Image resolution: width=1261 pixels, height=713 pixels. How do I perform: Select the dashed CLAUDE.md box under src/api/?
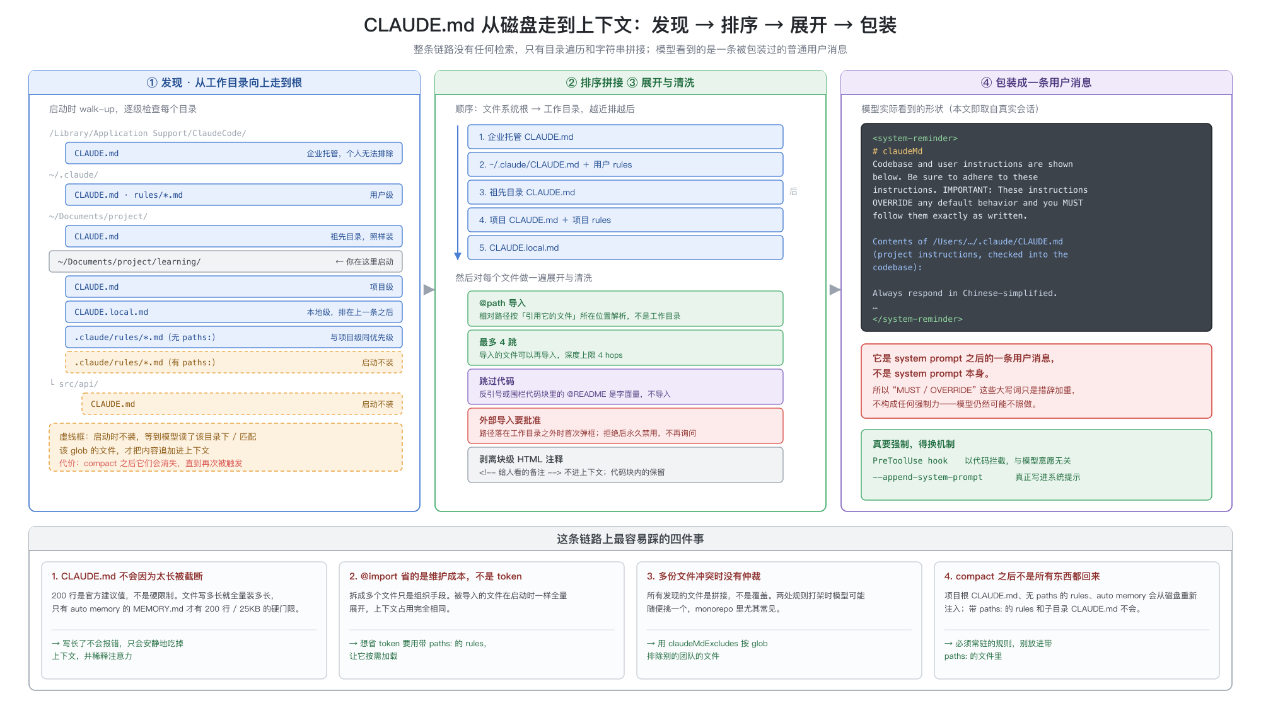241,404
